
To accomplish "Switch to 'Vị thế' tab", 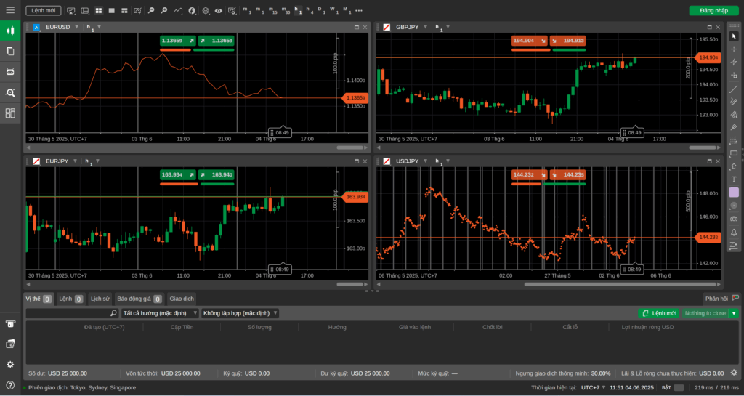I will point(39,299).
